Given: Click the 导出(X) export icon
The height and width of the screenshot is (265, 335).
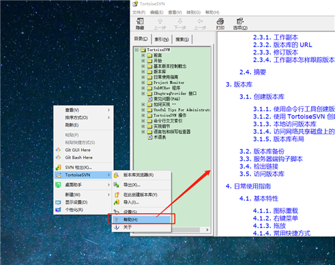Looking at the screenshot, I should click(x=116, y=185).
